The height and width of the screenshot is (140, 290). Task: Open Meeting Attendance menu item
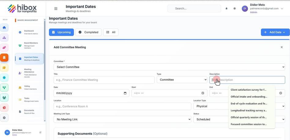(x=29, y=73)
